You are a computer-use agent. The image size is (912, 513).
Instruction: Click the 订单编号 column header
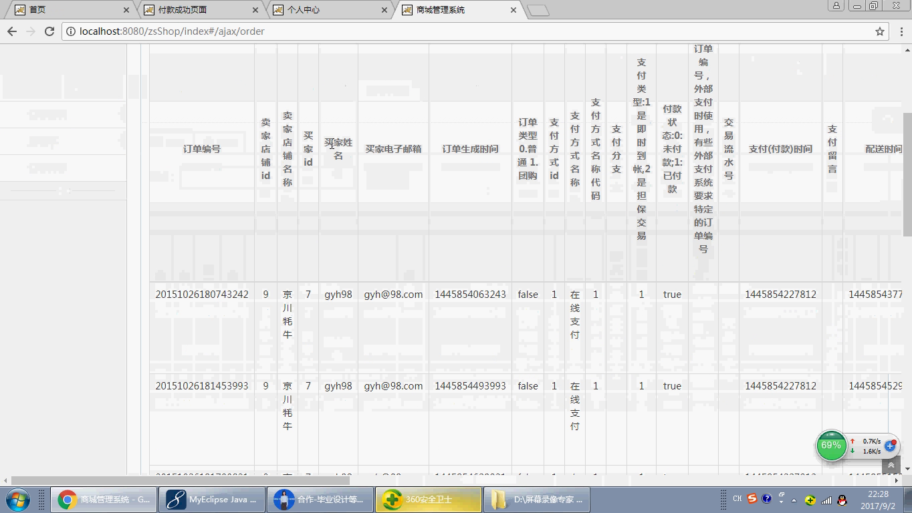coord(202,149)
